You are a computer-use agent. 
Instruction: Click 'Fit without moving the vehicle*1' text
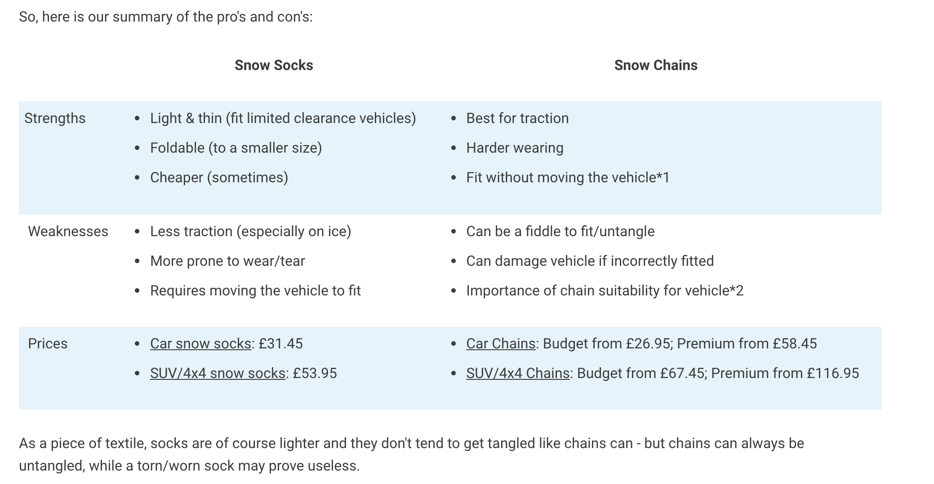coord(568,177)
